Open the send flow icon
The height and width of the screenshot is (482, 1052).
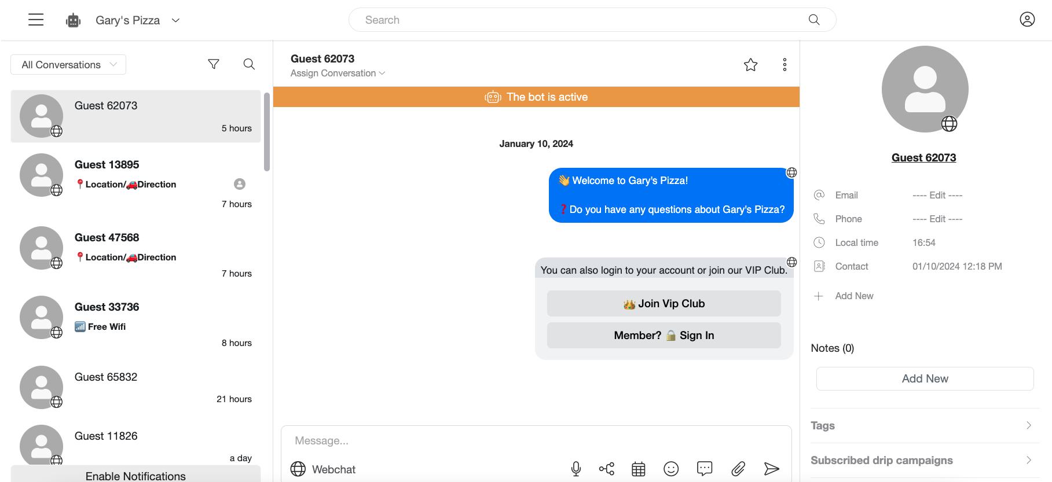pos(607,469)
